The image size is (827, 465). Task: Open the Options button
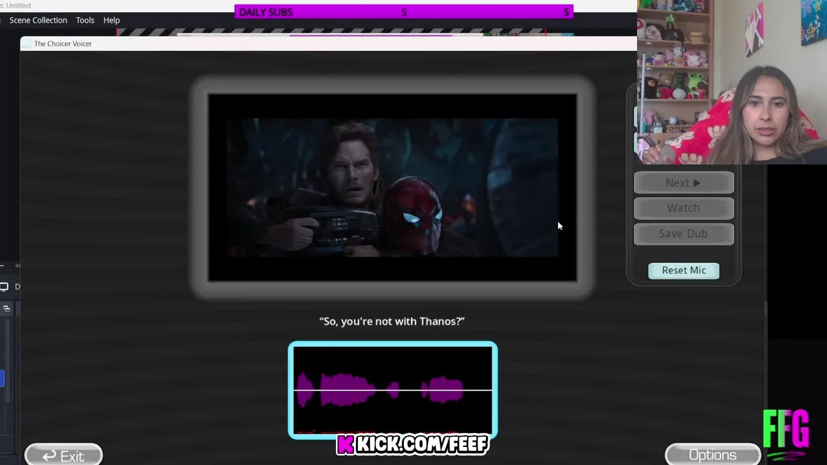713,455
